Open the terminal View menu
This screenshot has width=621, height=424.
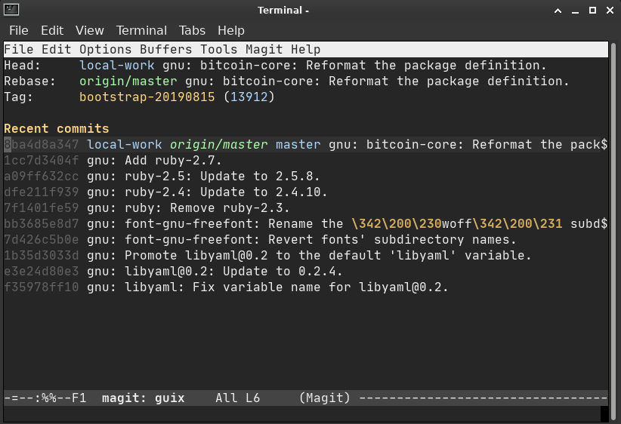coord(89,30)
